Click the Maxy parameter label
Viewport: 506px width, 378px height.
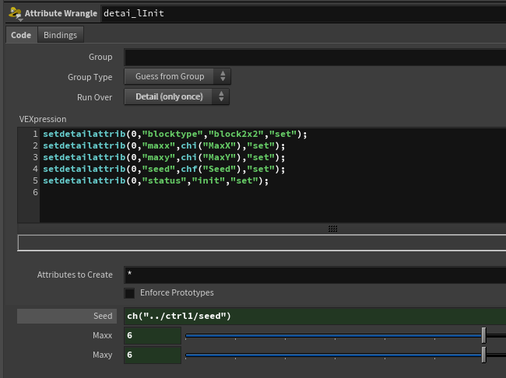[x=102, y=355]
